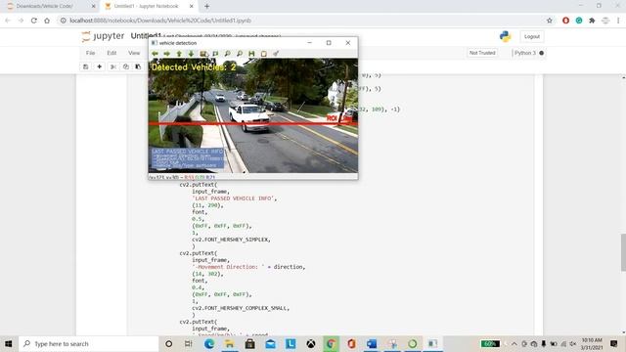Open the green Grammarly extension icon
Screen dimensions: 626x352
579,21
